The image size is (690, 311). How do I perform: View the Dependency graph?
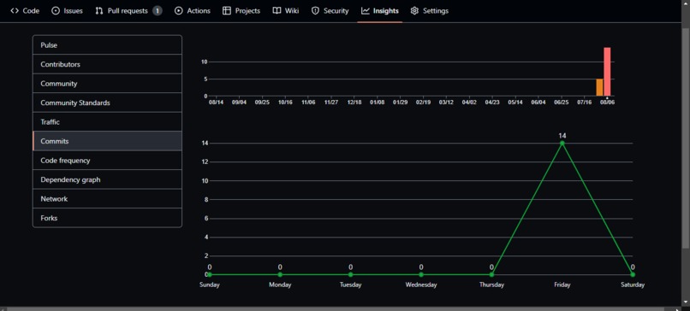(107, 179)
